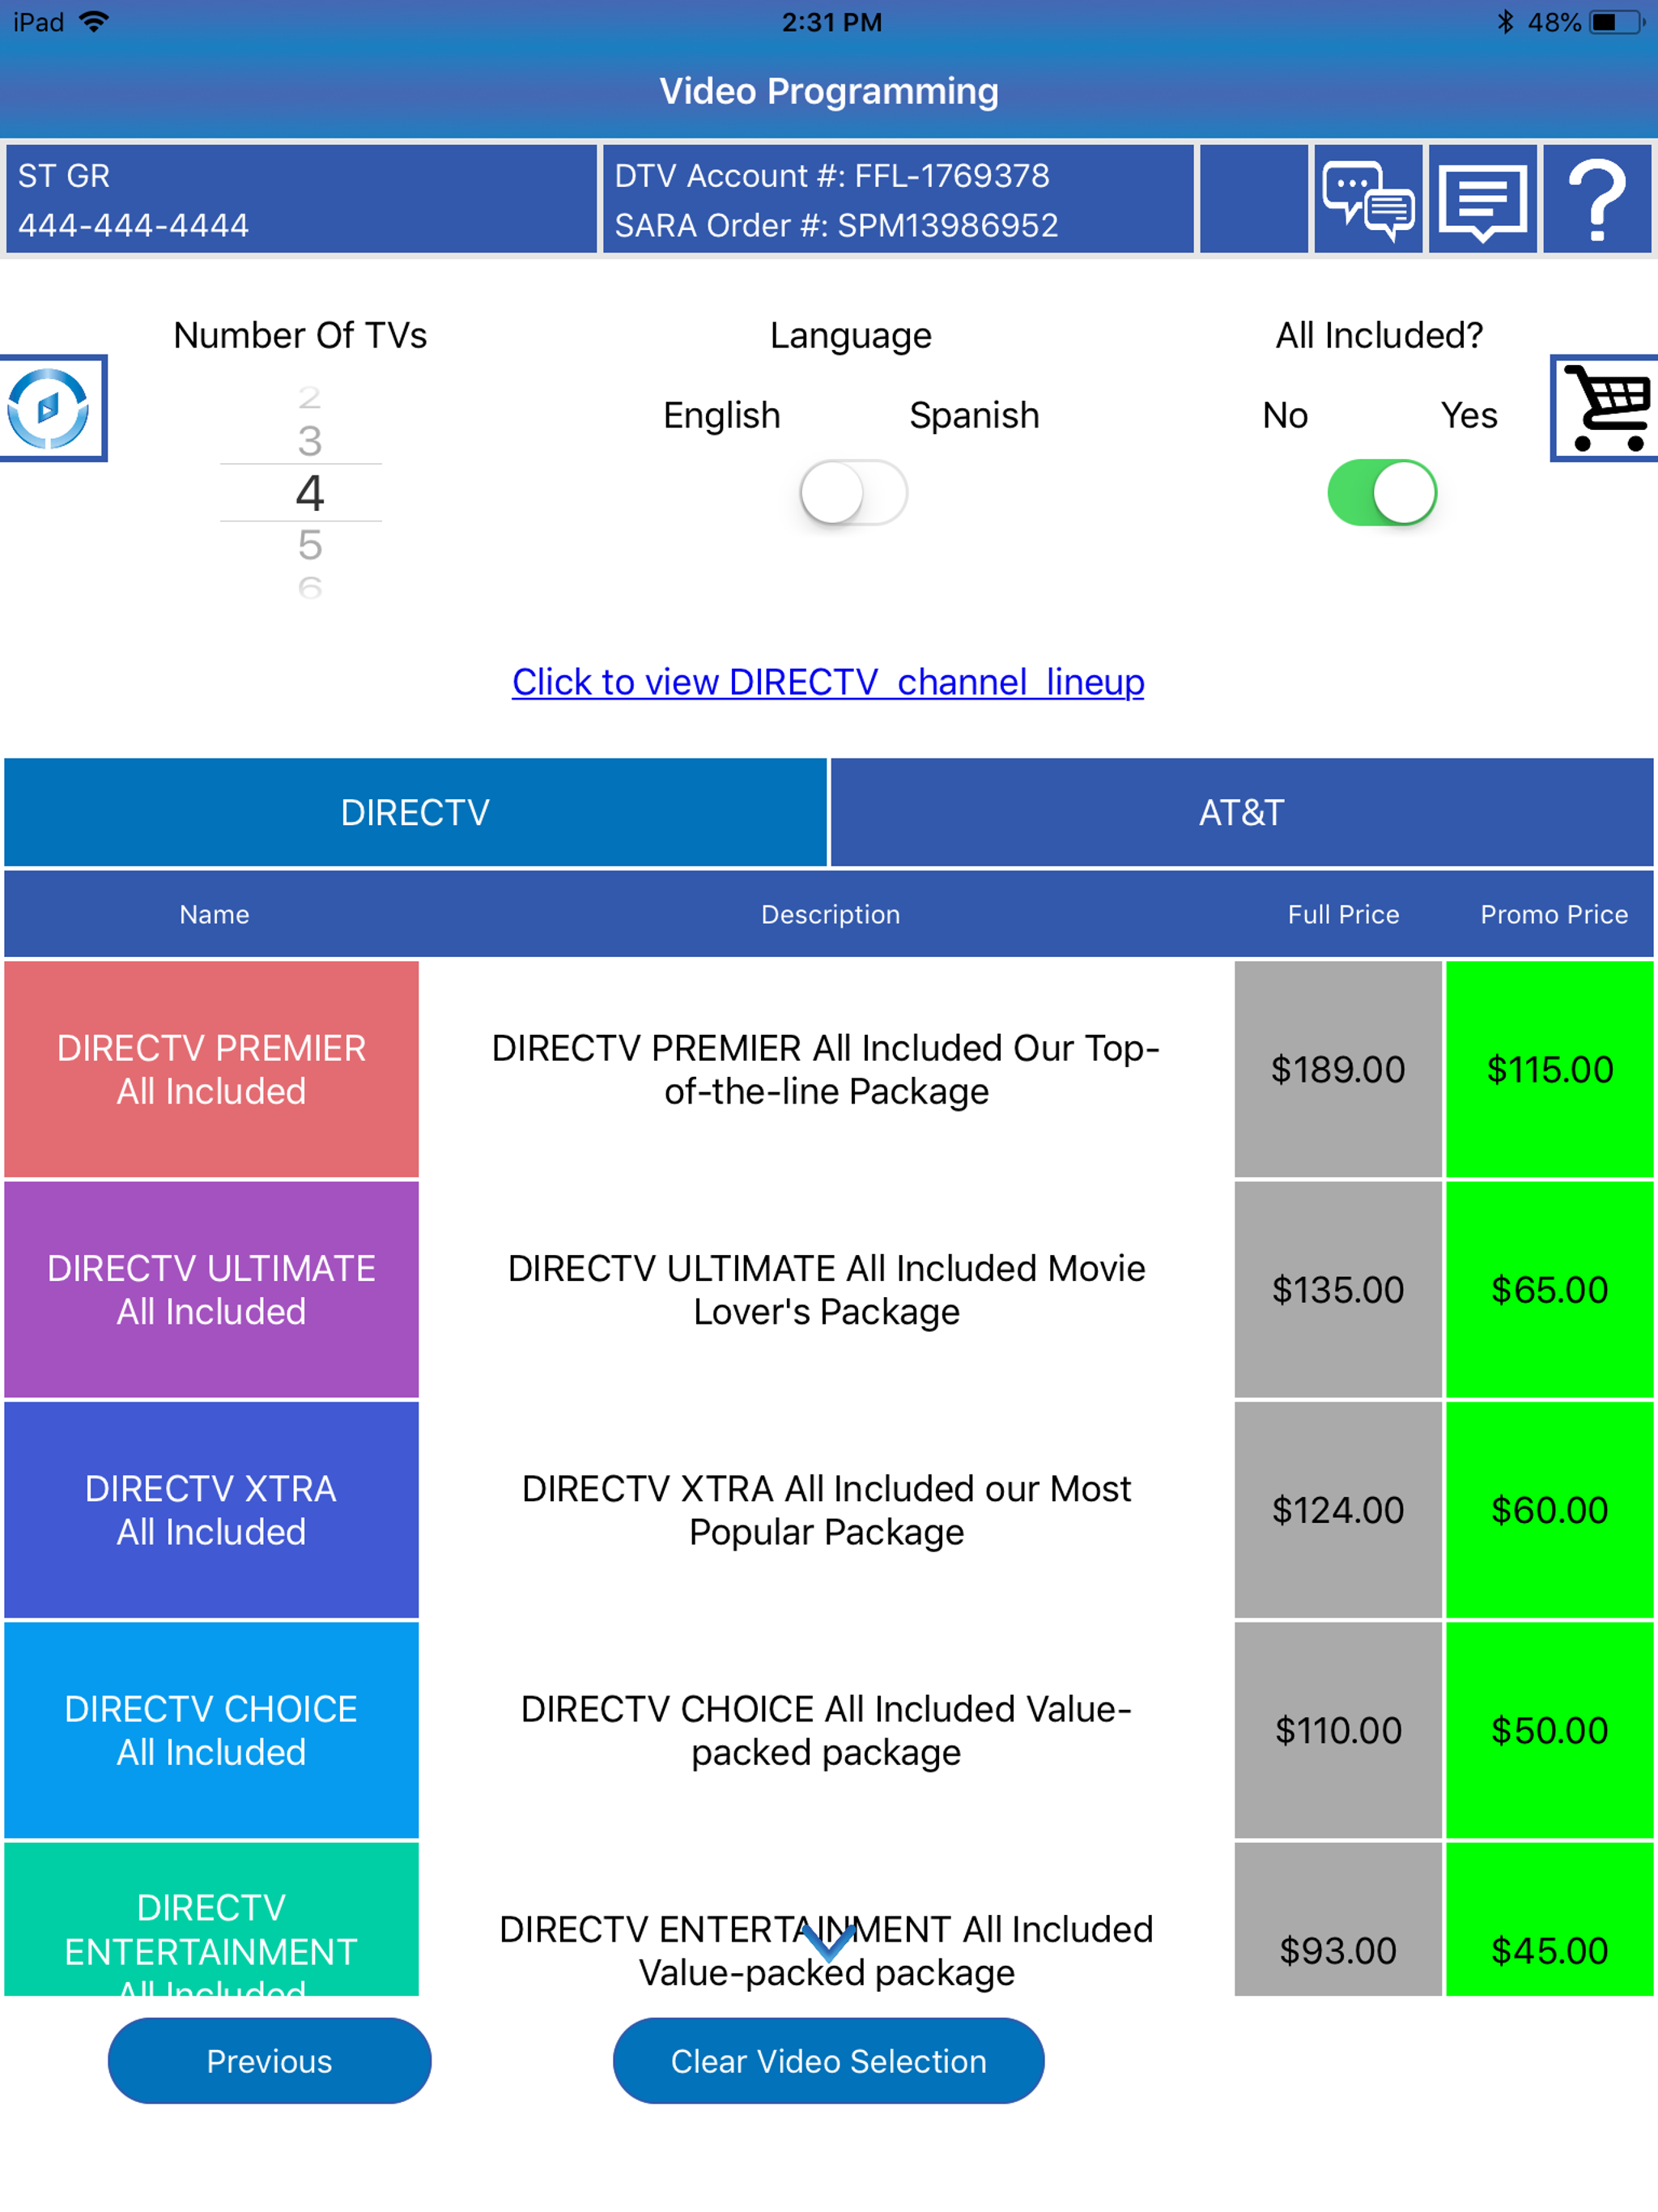Tap the down chevron to show more packages
Viewport: 1658px width, 2212px height.
click(828, 1943)
